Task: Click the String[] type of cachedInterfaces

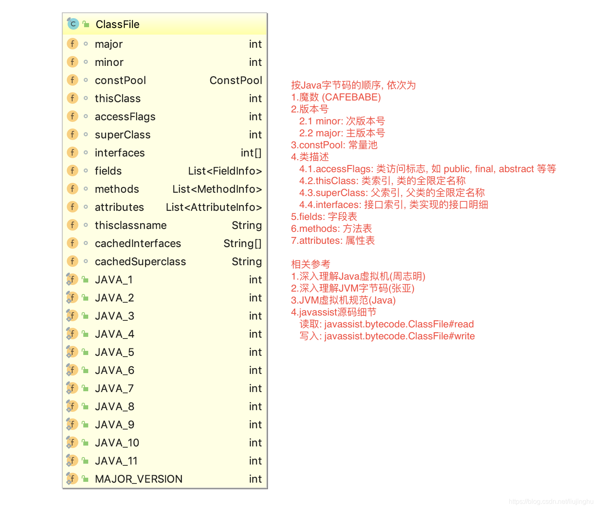Action: click(x=242, y=243)
